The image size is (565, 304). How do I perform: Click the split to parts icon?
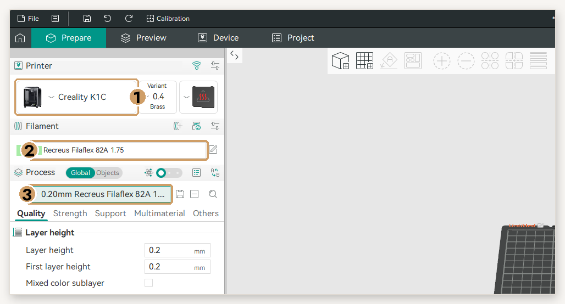tap(514, 61)
